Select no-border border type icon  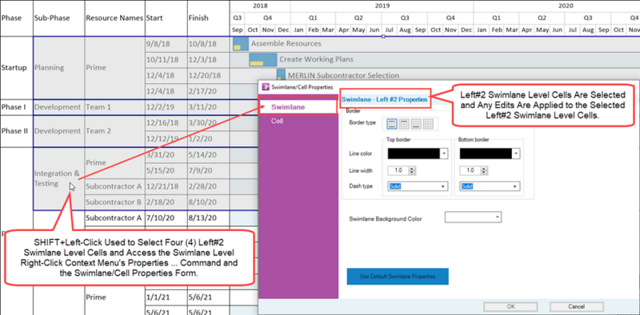pyautogui.click(x=428, y=124)
